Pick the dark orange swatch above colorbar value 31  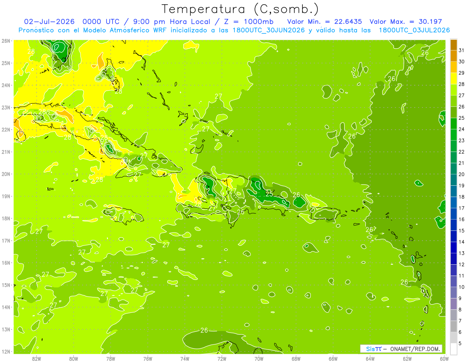point(454,45)
